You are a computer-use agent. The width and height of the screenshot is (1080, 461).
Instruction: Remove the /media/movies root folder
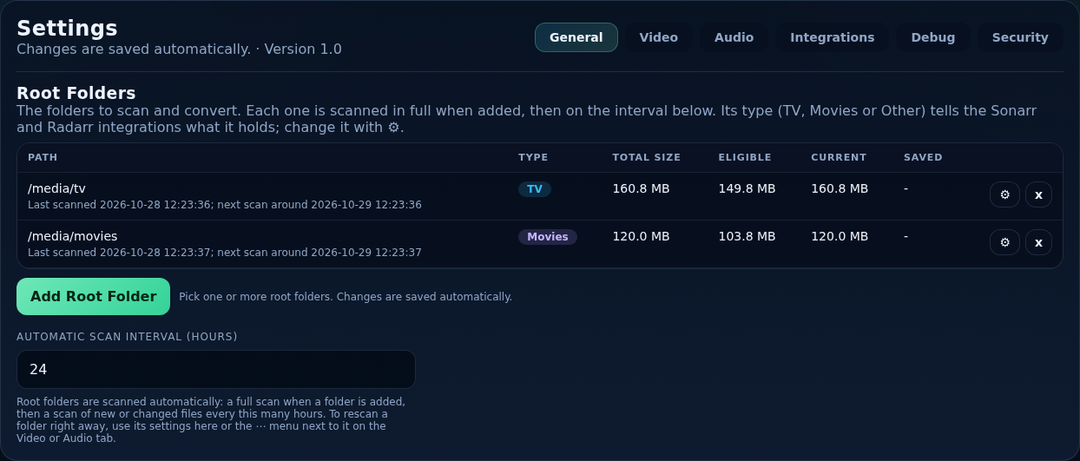pos(1038,242)
